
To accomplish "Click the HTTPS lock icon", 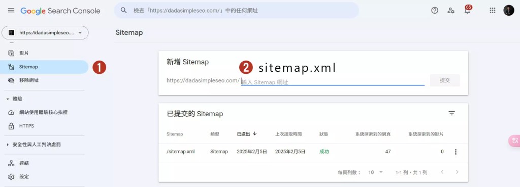I will click(11, 126).
